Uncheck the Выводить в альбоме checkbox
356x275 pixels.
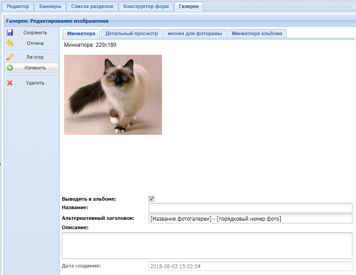click(151, 199)
